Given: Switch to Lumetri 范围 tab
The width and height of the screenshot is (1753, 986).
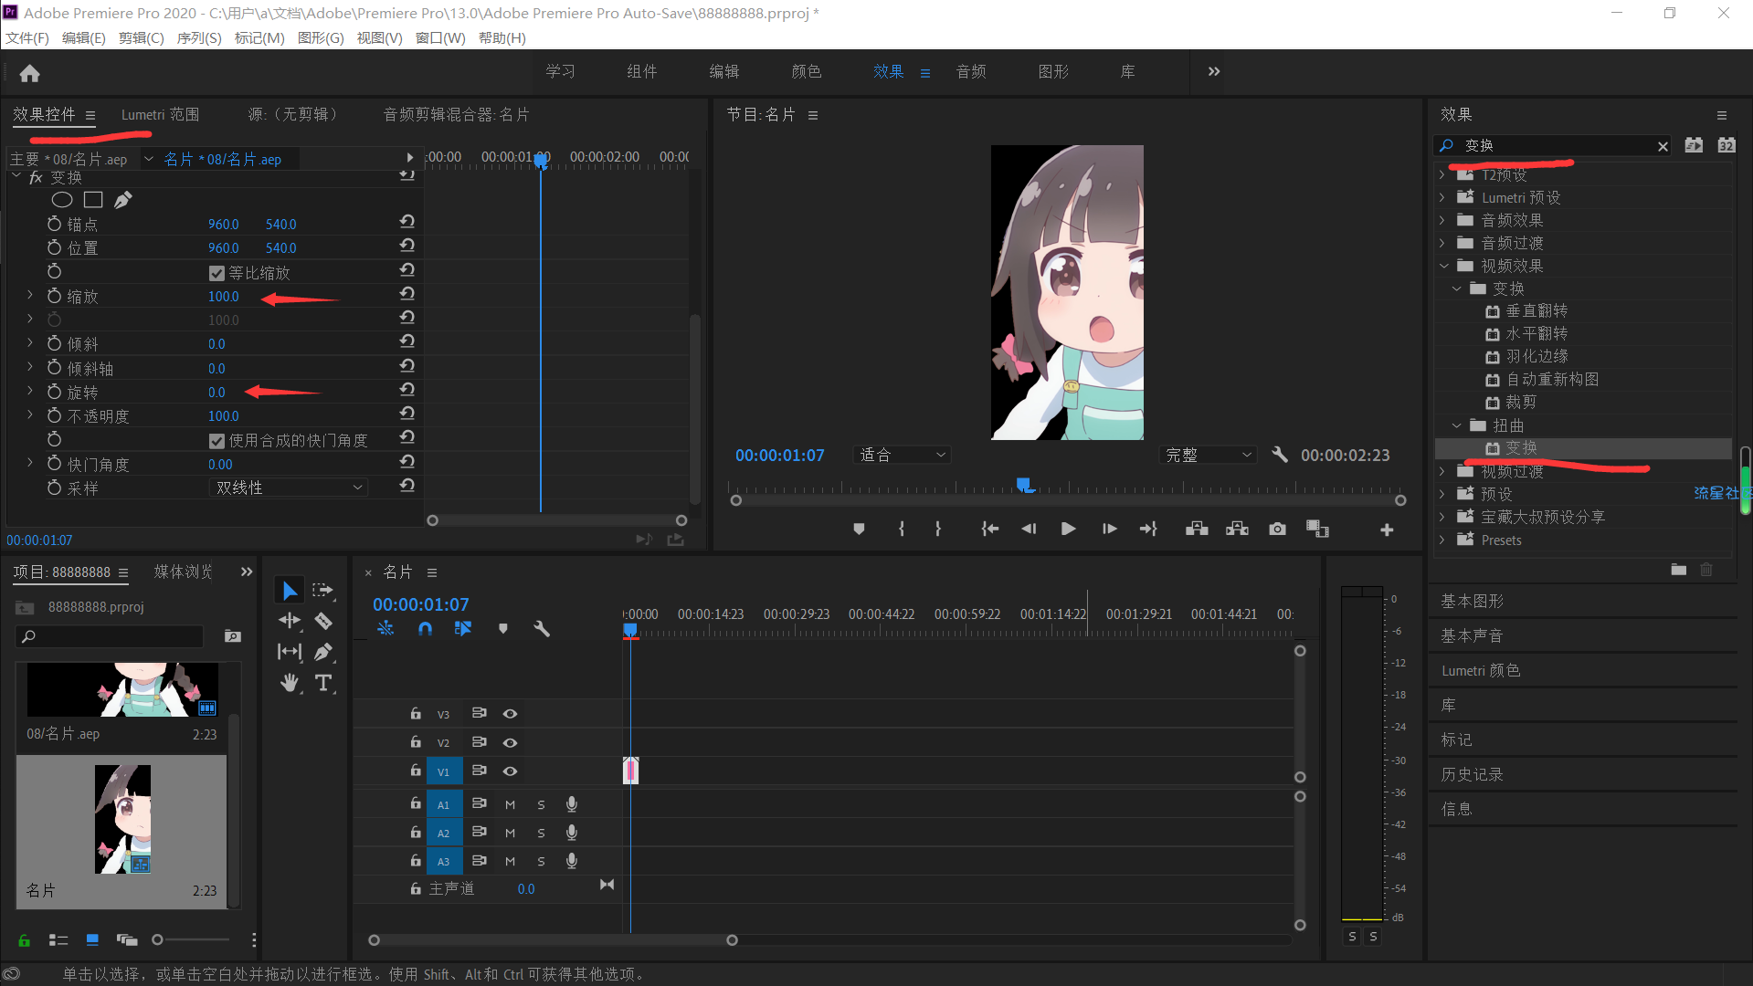Looking at the screenshot, I should pyautogui.click(x=160, y=114).
